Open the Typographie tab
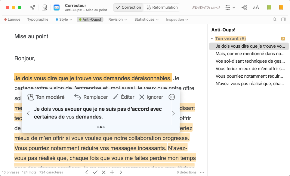The height and width of the screenshot is (176, 290). [38, 19]
